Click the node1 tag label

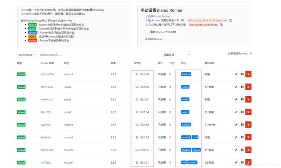click(185, 112)
